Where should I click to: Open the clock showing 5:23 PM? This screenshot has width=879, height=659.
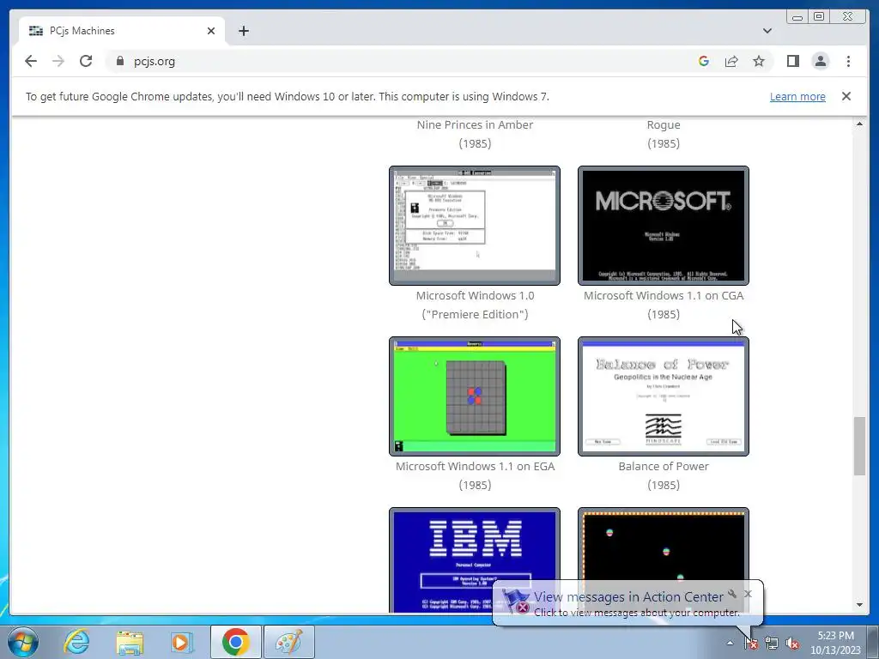click(835, 643)
